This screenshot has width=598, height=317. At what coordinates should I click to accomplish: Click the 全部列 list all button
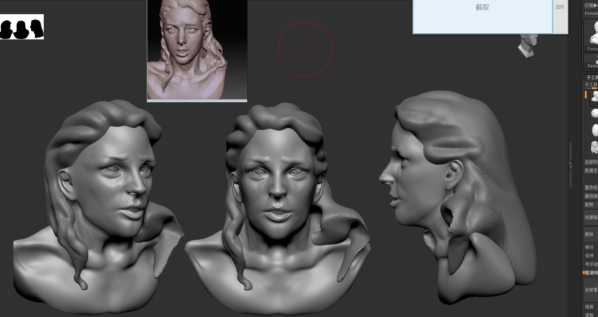591,162
